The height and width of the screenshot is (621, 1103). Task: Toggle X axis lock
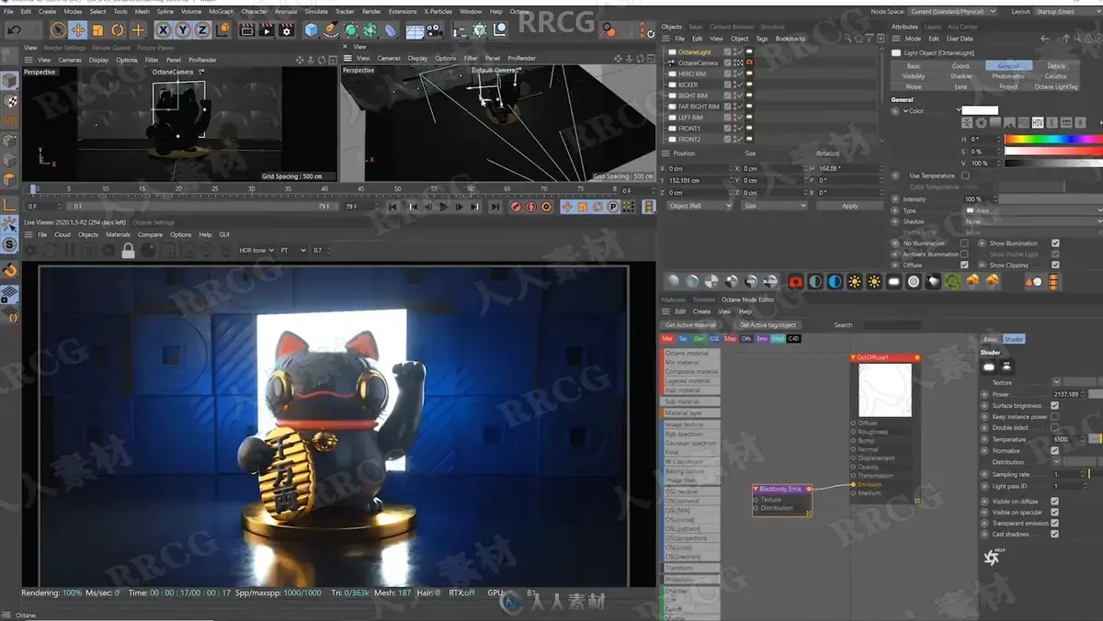coord(164,30)
